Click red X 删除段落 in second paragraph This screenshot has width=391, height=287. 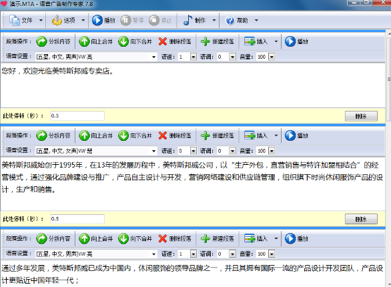coord(163,135)
